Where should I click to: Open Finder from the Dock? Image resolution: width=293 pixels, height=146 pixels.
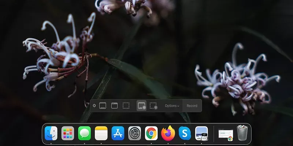tap(51, 133)
